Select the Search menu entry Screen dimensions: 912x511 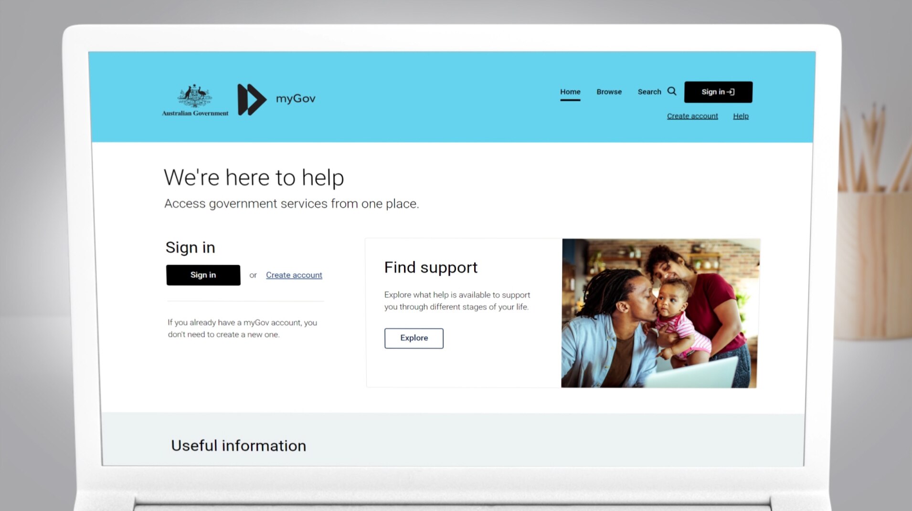click(x=649, y=92)
